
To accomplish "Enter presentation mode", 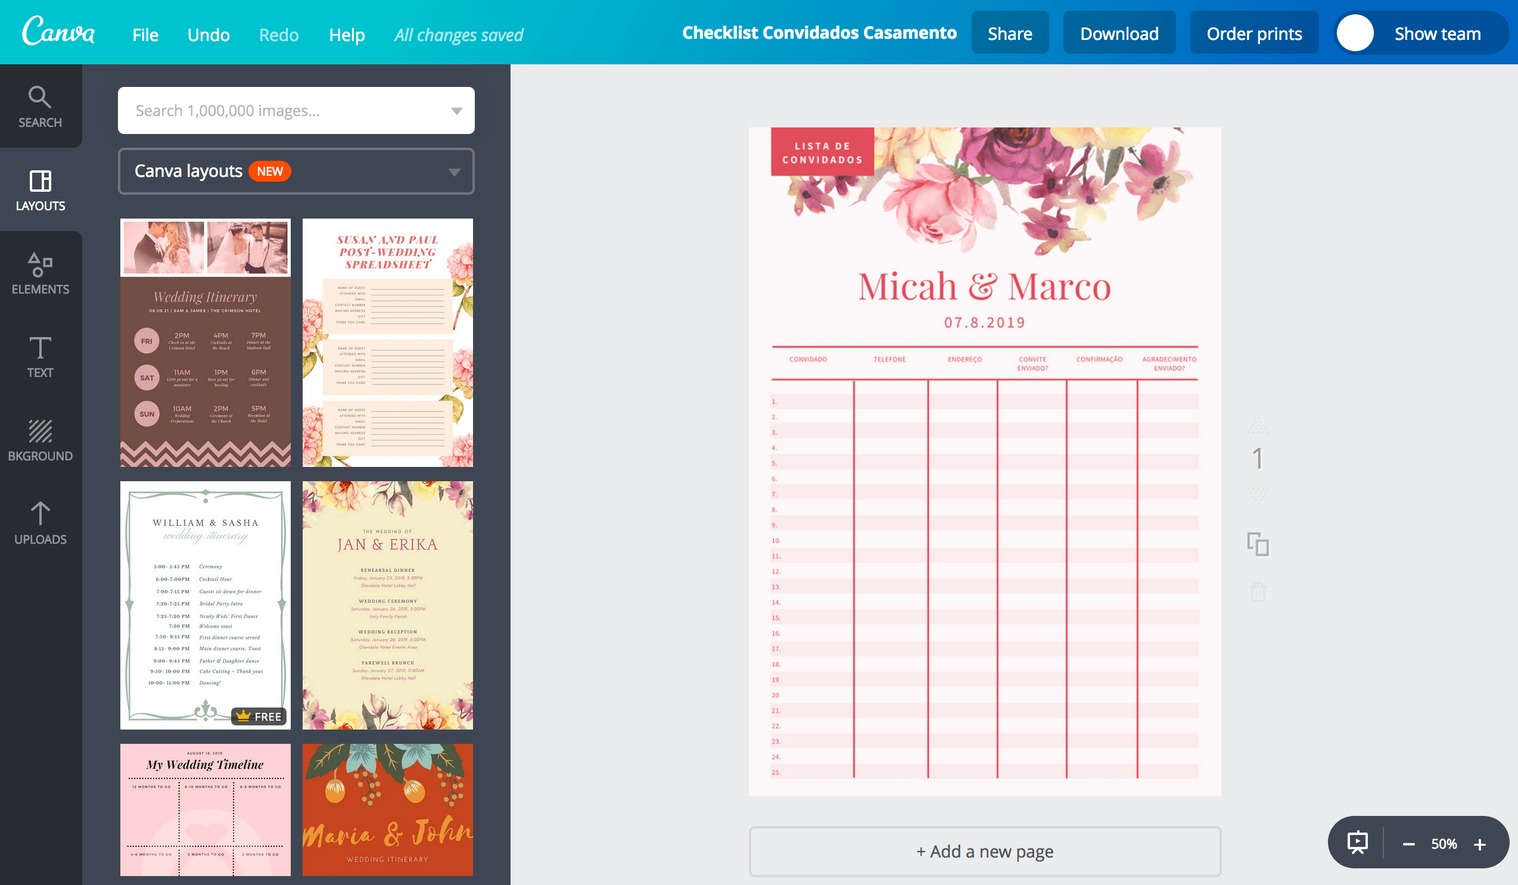I will tap(1357, 843).
